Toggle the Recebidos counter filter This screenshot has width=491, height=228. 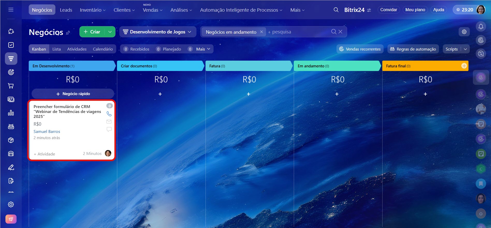point(136,49)
